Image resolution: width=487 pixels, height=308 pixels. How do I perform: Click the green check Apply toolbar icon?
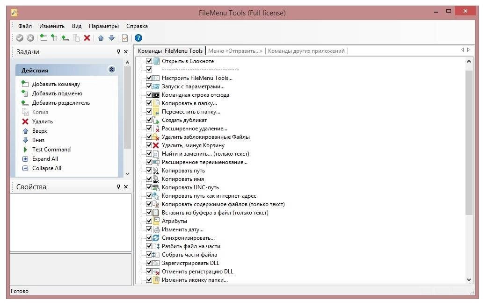point(20,38)
